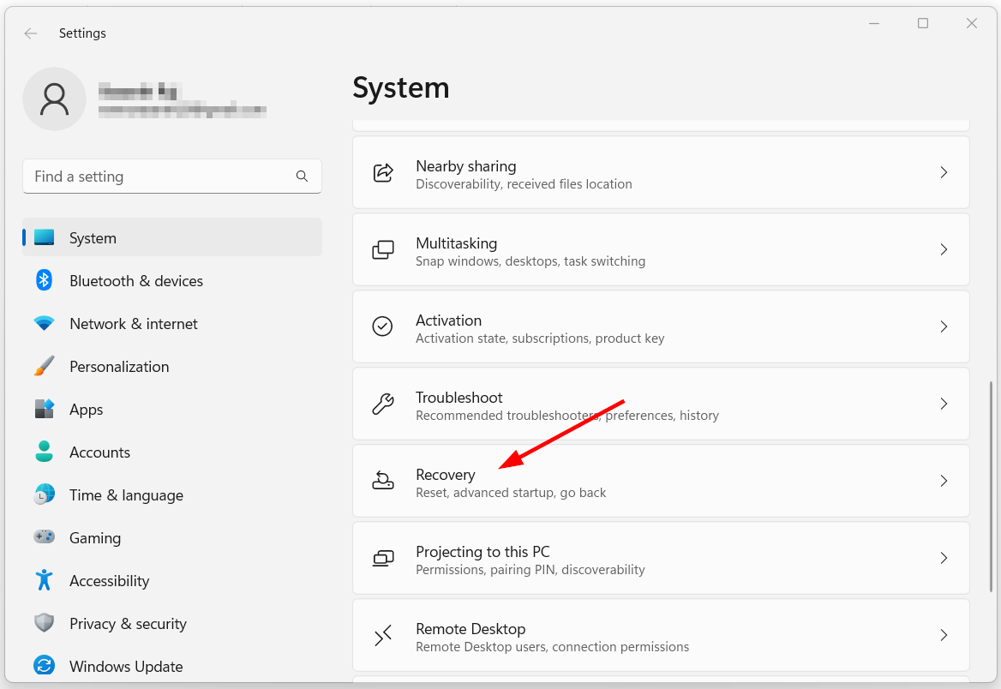Open Projecting to this PC row
Viewport: 1001px width, 689px height.
tap(661, 558)
